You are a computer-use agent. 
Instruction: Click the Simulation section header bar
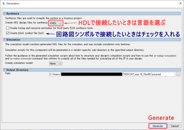point(92,40)
